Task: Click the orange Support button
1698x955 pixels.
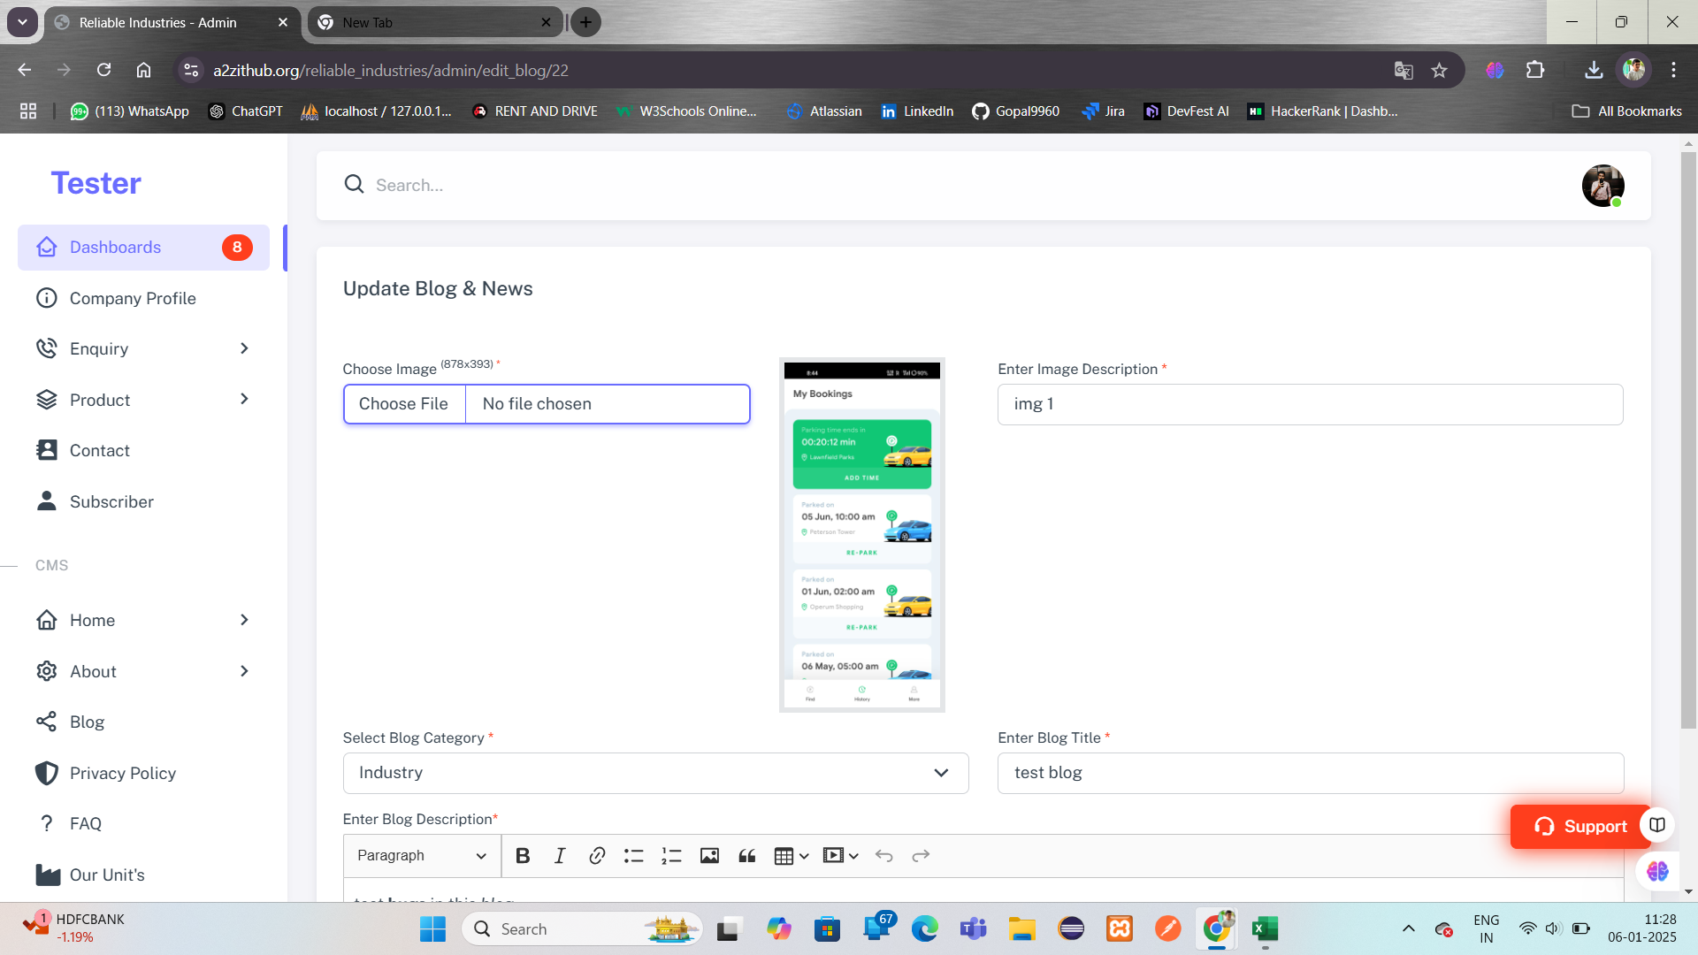Action: coord(1580,826)
